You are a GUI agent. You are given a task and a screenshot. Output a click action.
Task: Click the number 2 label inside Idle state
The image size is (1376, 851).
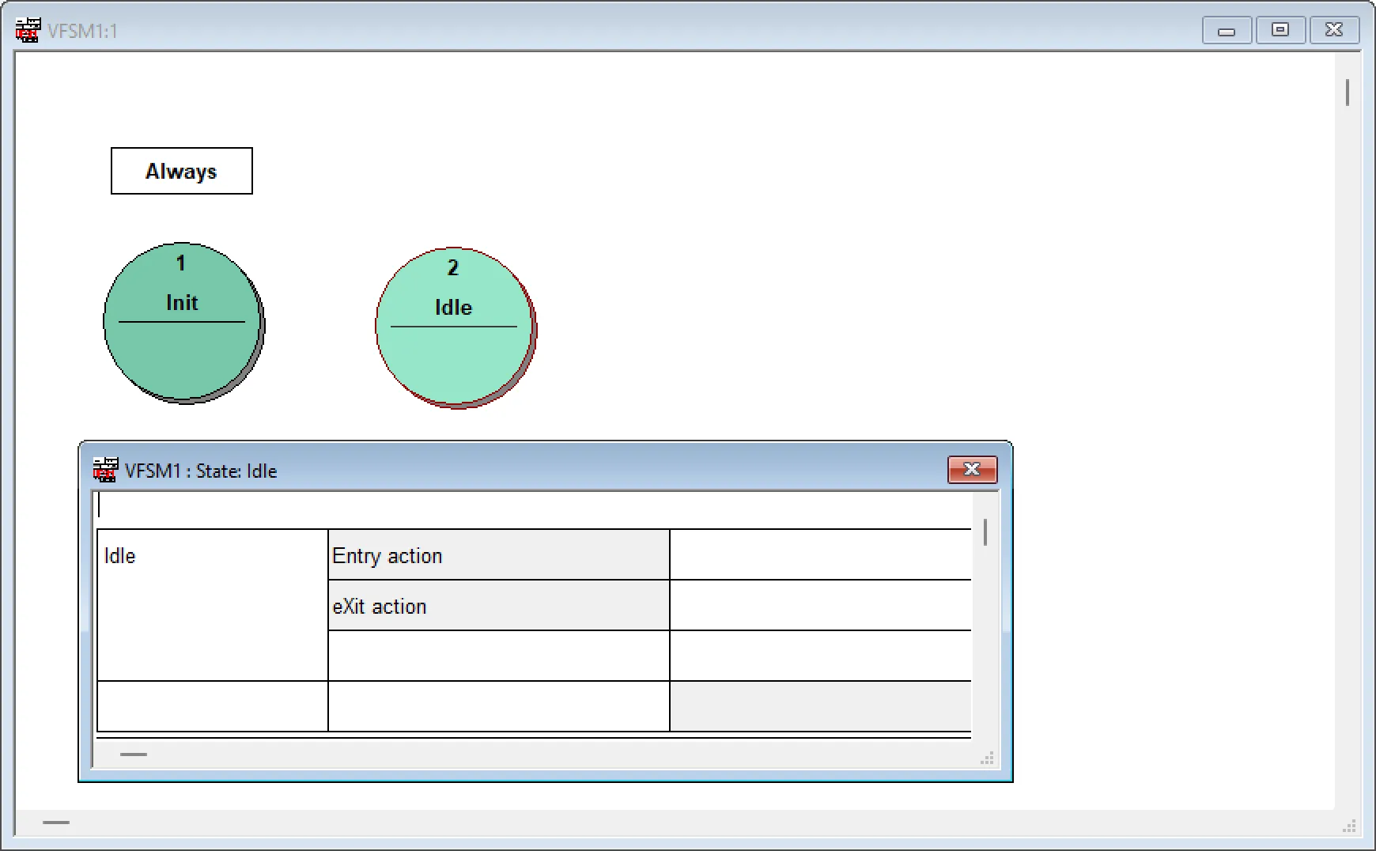point(452,269)
